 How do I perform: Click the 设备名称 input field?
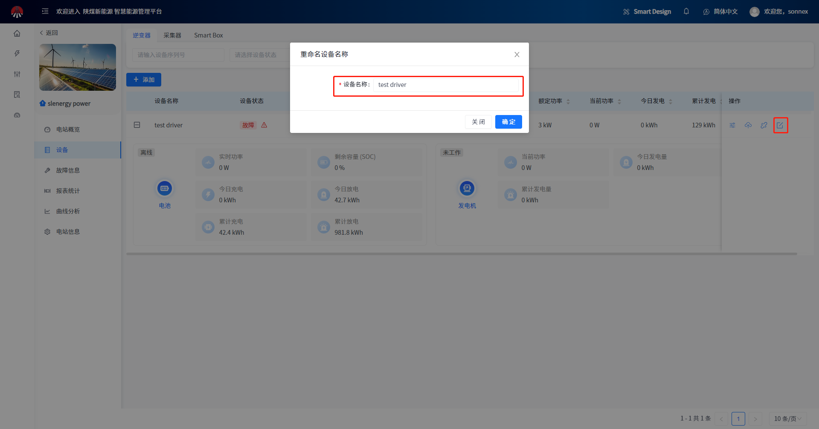[x=446, y=85]
